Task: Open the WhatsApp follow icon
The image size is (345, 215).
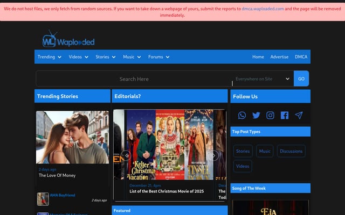Action: pos(242,115)
